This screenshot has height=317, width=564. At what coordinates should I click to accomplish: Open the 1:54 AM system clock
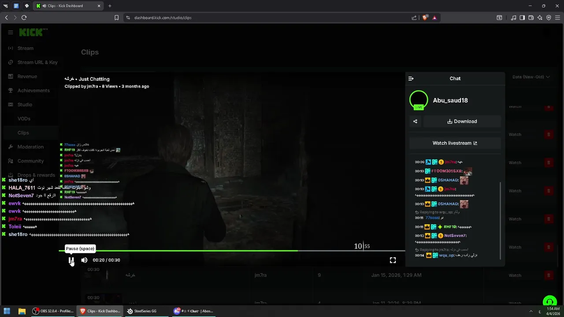point(553,311)
